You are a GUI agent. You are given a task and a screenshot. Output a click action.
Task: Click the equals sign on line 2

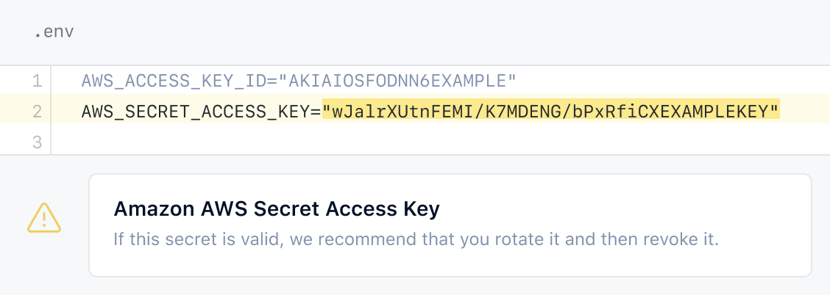point(316,111)
